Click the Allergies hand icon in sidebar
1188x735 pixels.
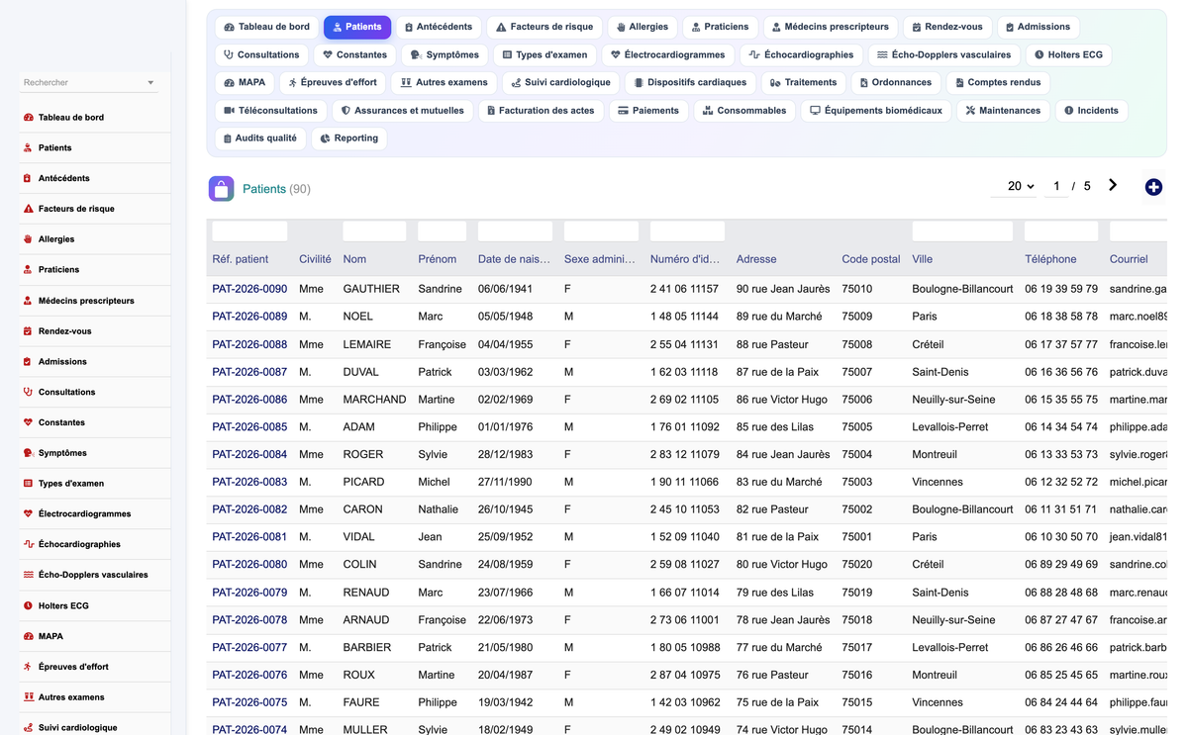click(x=28, y=239)
